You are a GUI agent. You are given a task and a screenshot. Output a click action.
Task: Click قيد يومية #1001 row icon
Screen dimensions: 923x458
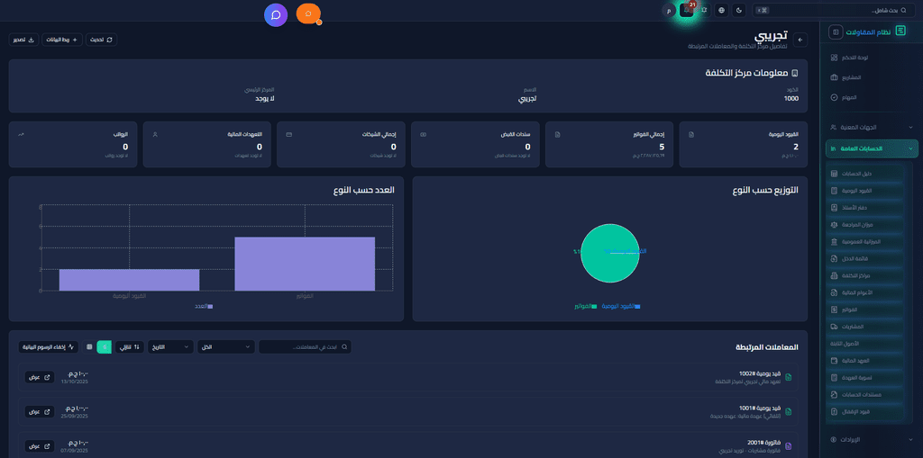(x=789, y=411)
